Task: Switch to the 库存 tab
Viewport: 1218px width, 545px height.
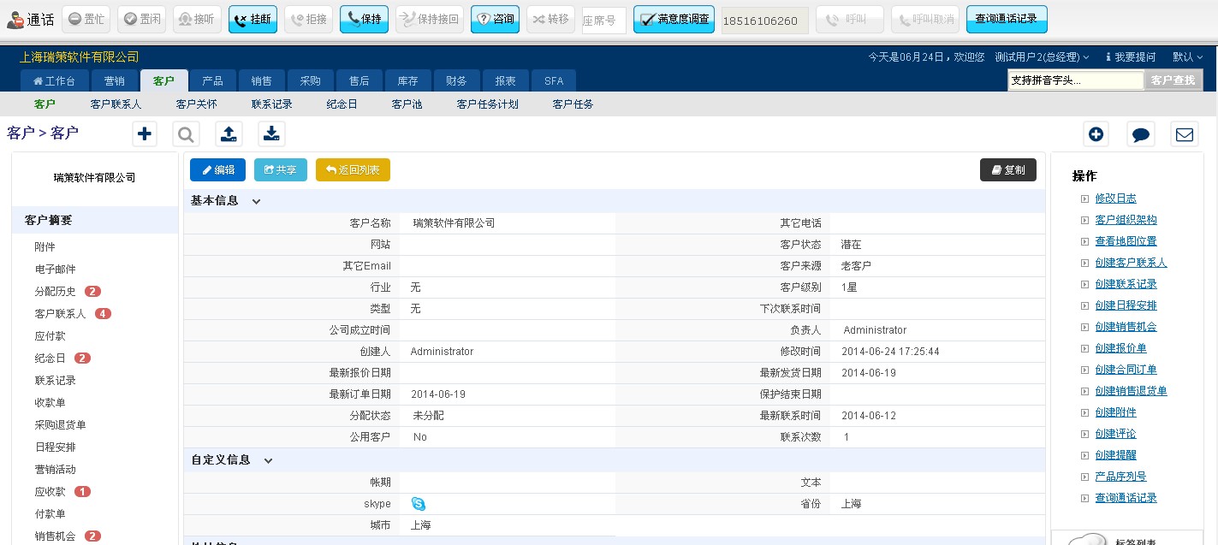Action: 407,81
